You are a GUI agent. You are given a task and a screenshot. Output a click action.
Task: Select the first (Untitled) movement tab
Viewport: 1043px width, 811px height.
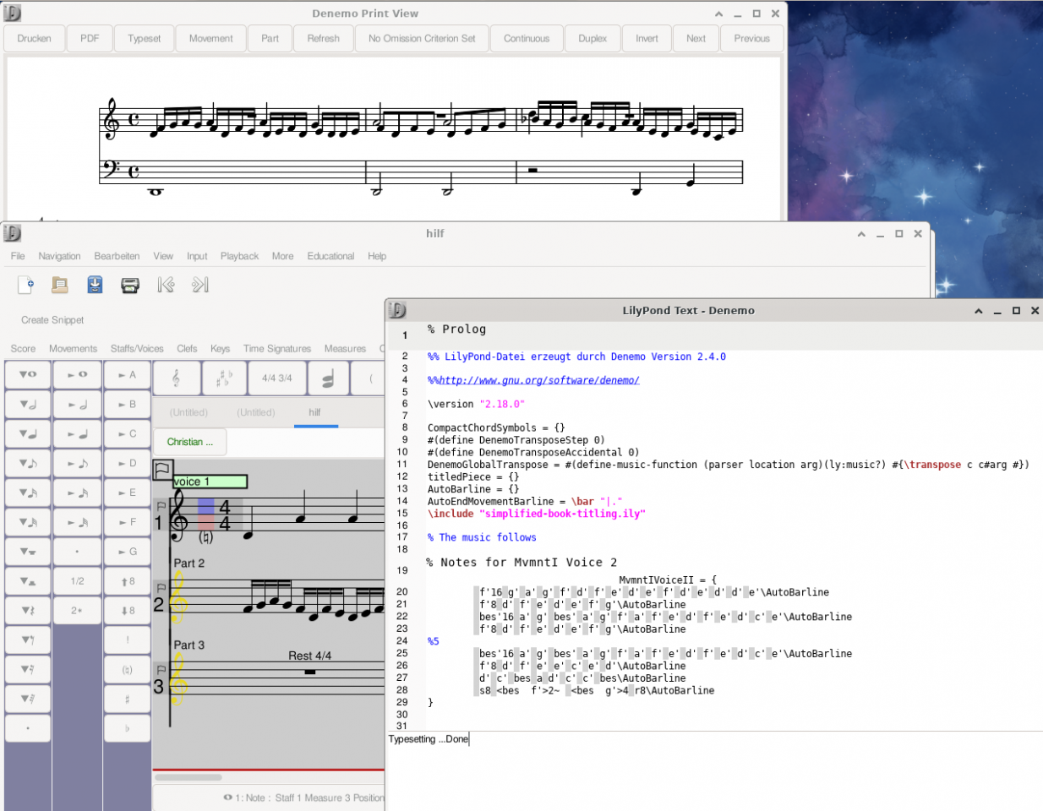pos(188,412)
